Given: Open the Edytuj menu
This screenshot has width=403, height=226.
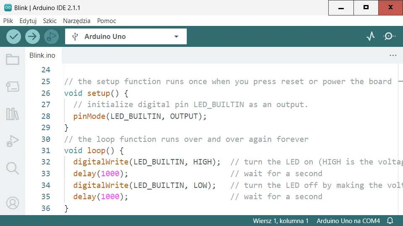Looking at the screenshot, I should point(28,21).
